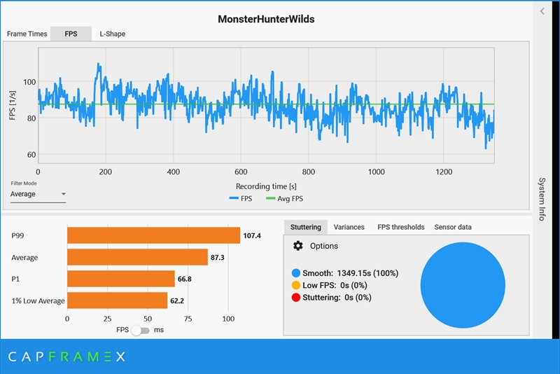Click the CapFrameX logo
The width and height of the screenshot is (560, 374).
[66, 356]
